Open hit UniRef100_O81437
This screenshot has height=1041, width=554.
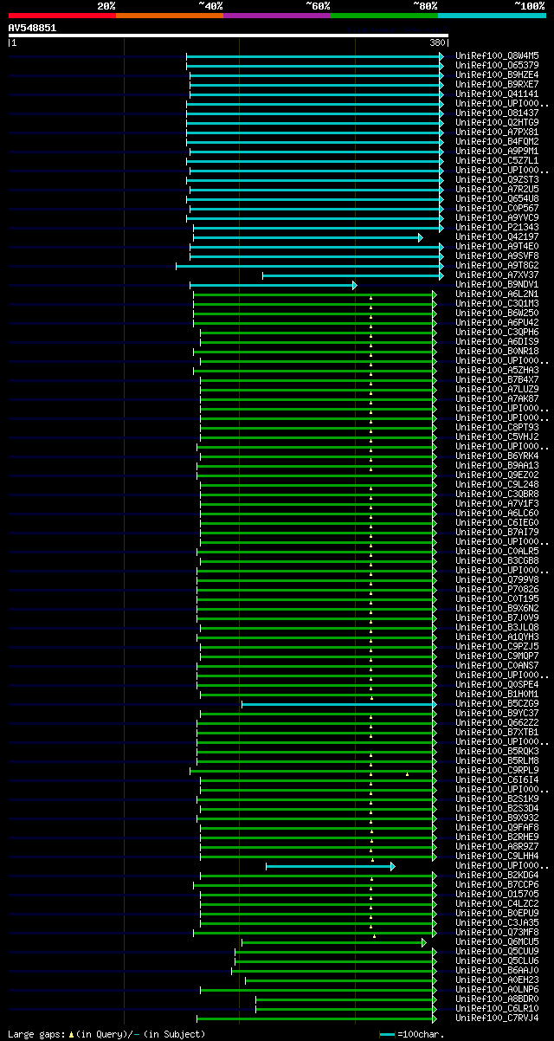(498, 113)
